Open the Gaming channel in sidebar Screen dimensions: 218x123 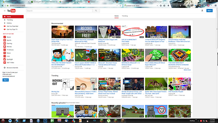point(9,43)
